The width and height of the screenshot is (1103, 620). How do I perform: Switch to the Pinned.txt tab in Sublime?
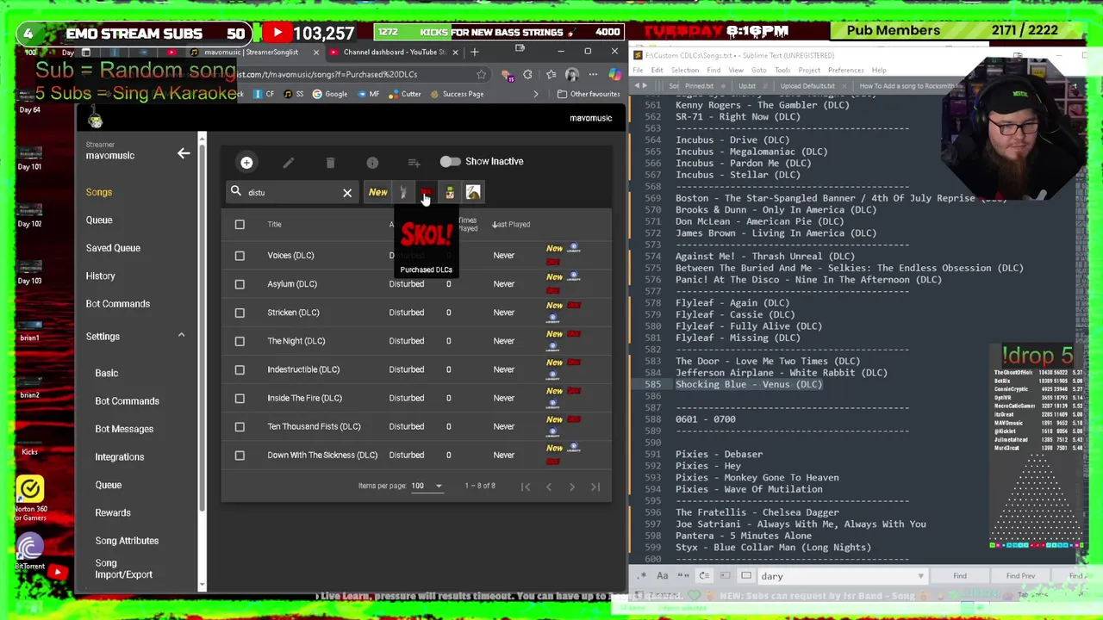pyautogui.click(x=699, y=86)
